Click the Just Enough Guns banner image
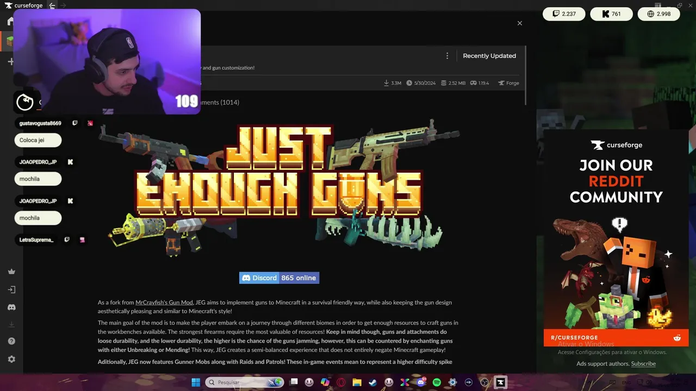 tap(279, 187)
